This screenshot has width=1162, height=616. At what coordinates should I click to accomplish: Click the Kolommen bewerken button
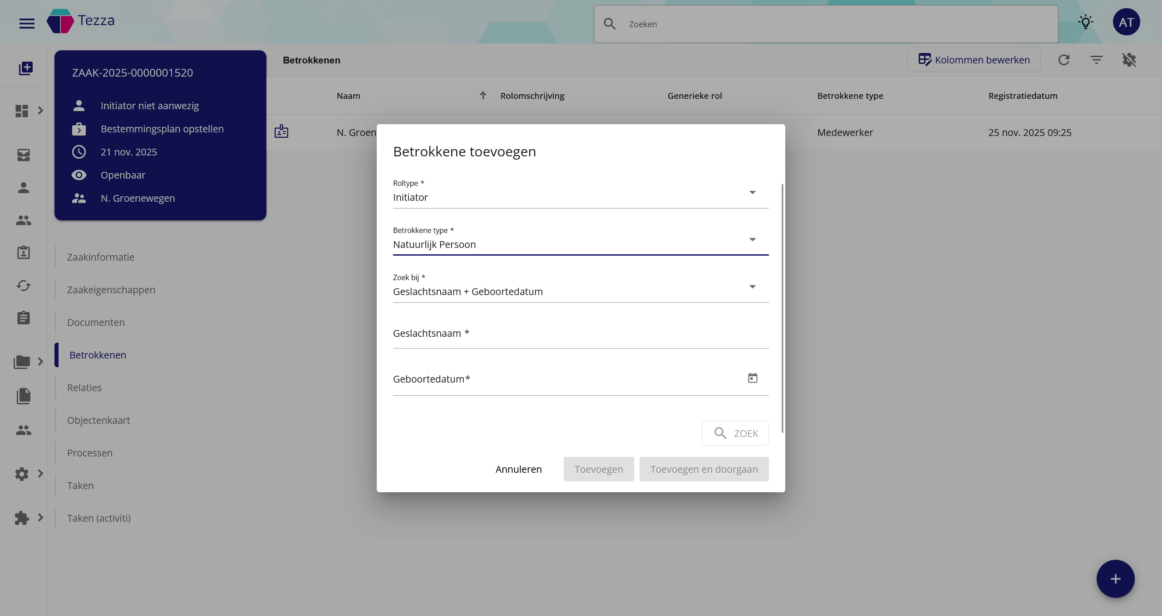pyautogui.click(x=973, y=60)
